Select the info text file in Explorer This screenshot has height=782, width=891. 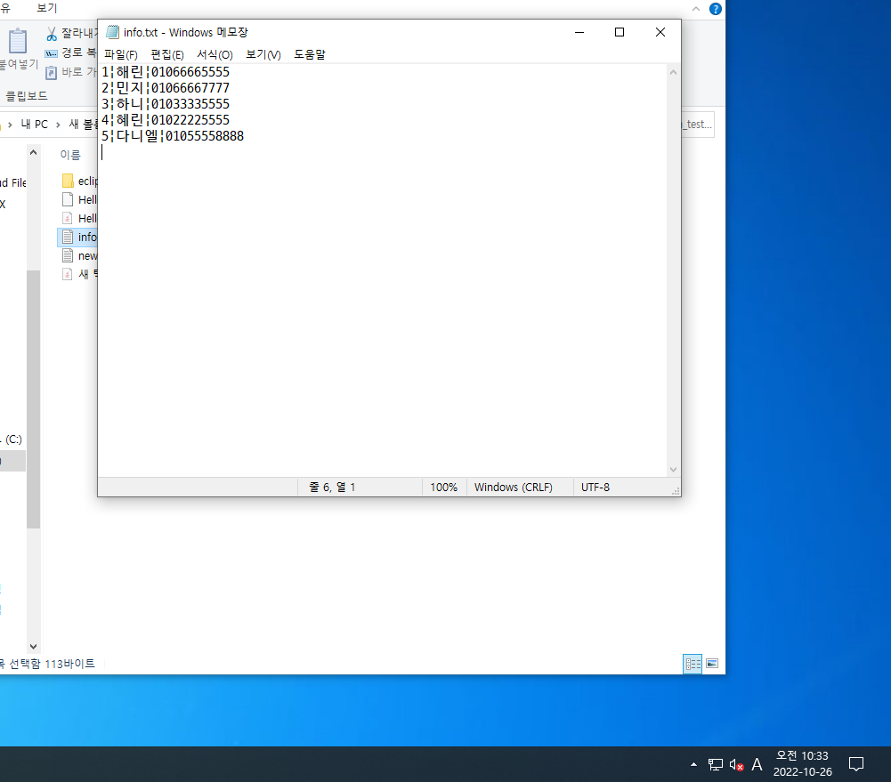(x=79, y=238)
